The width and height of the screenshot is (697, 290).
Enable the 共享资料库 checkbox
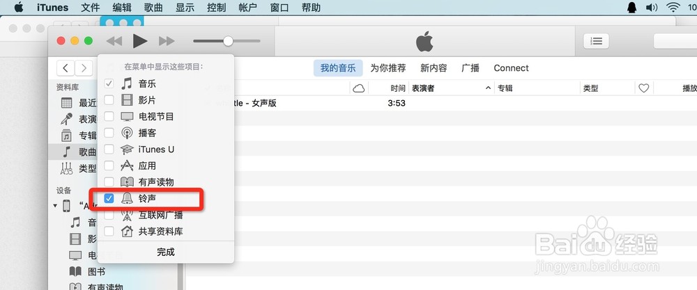(109, 231)
